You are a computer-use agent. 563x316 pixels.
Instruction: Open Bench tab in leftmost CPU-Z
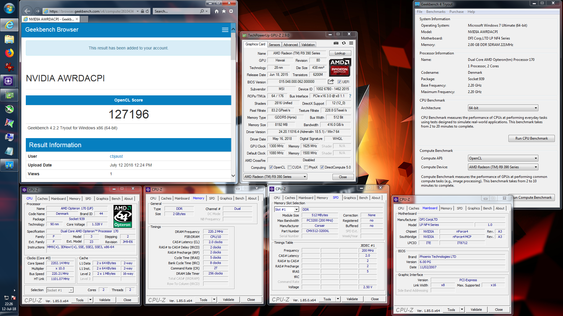coord(116,199)
